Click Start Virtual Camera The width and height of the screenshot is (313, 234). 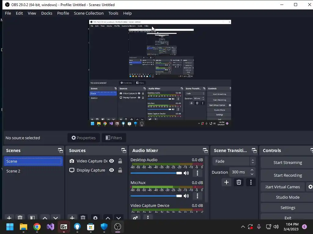coord(283,187)
